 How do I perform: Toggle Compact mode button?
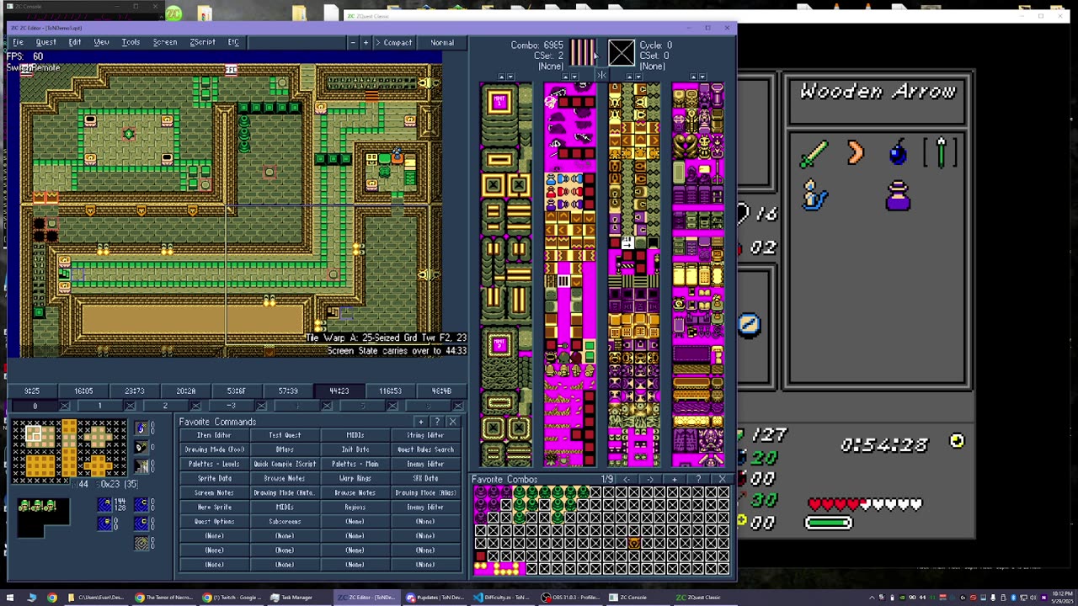pos(393,43)
